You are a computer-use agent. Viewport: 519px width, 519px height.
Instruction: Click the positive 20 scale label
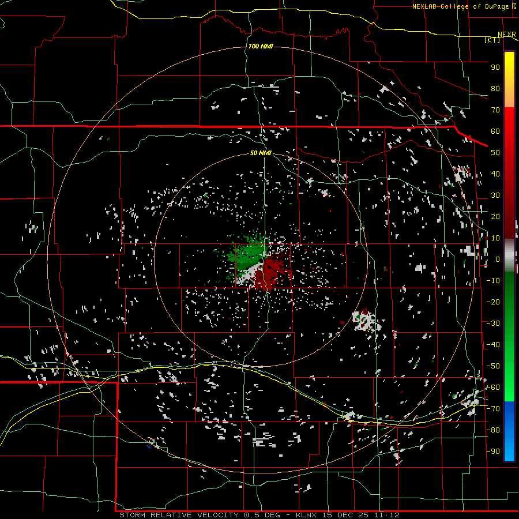click(495, 217)
